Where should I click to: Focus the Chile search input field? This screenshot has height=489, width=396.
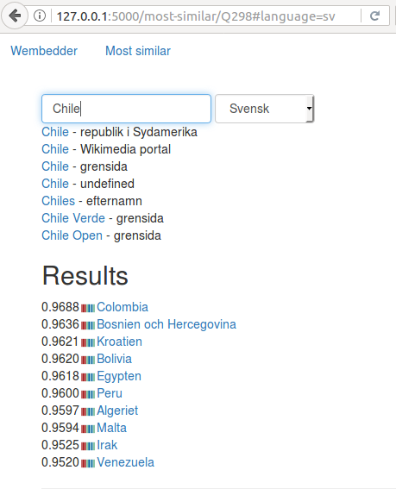[126, 109]
